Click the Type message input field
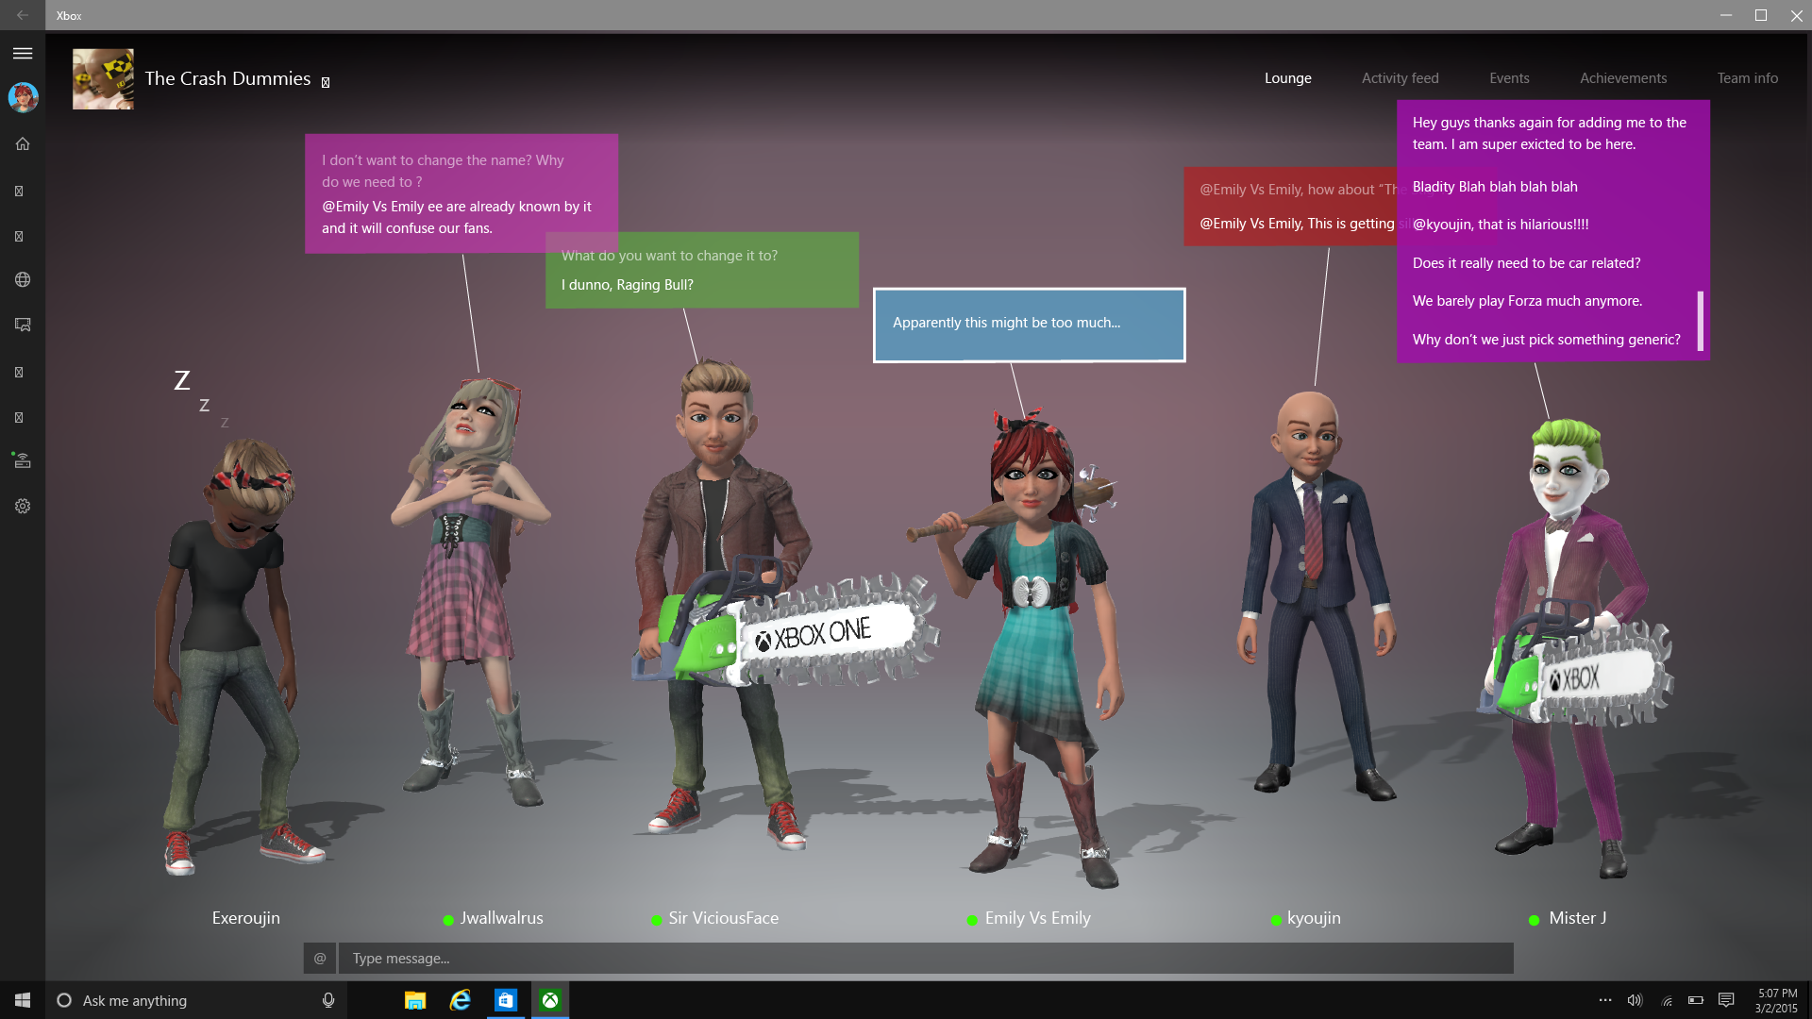 click(x=926, y=958)
